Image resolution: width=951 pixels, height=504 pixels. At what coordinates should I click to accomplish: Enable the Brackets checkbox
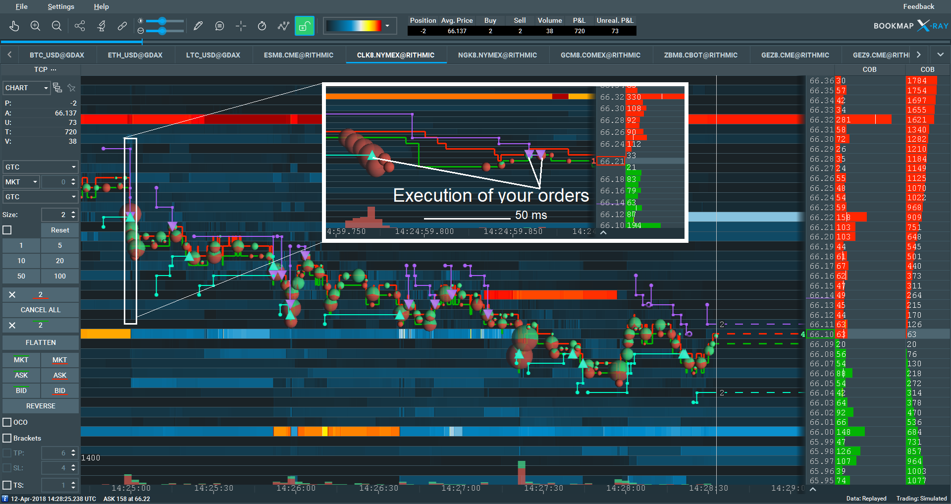pyautogui.click(x=7, y=438)
